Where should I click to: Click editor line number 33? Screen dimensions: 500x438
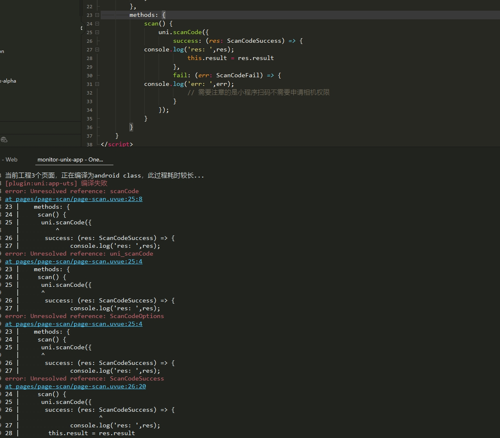pyautogui.click(x=90, y=101)
